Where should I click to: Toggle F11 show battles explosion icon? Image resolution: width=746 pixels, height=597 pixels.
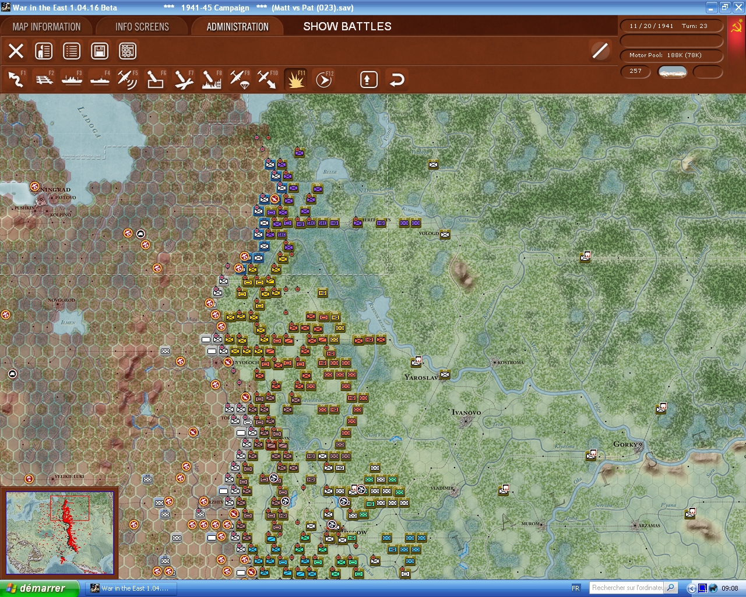(295, 79)
